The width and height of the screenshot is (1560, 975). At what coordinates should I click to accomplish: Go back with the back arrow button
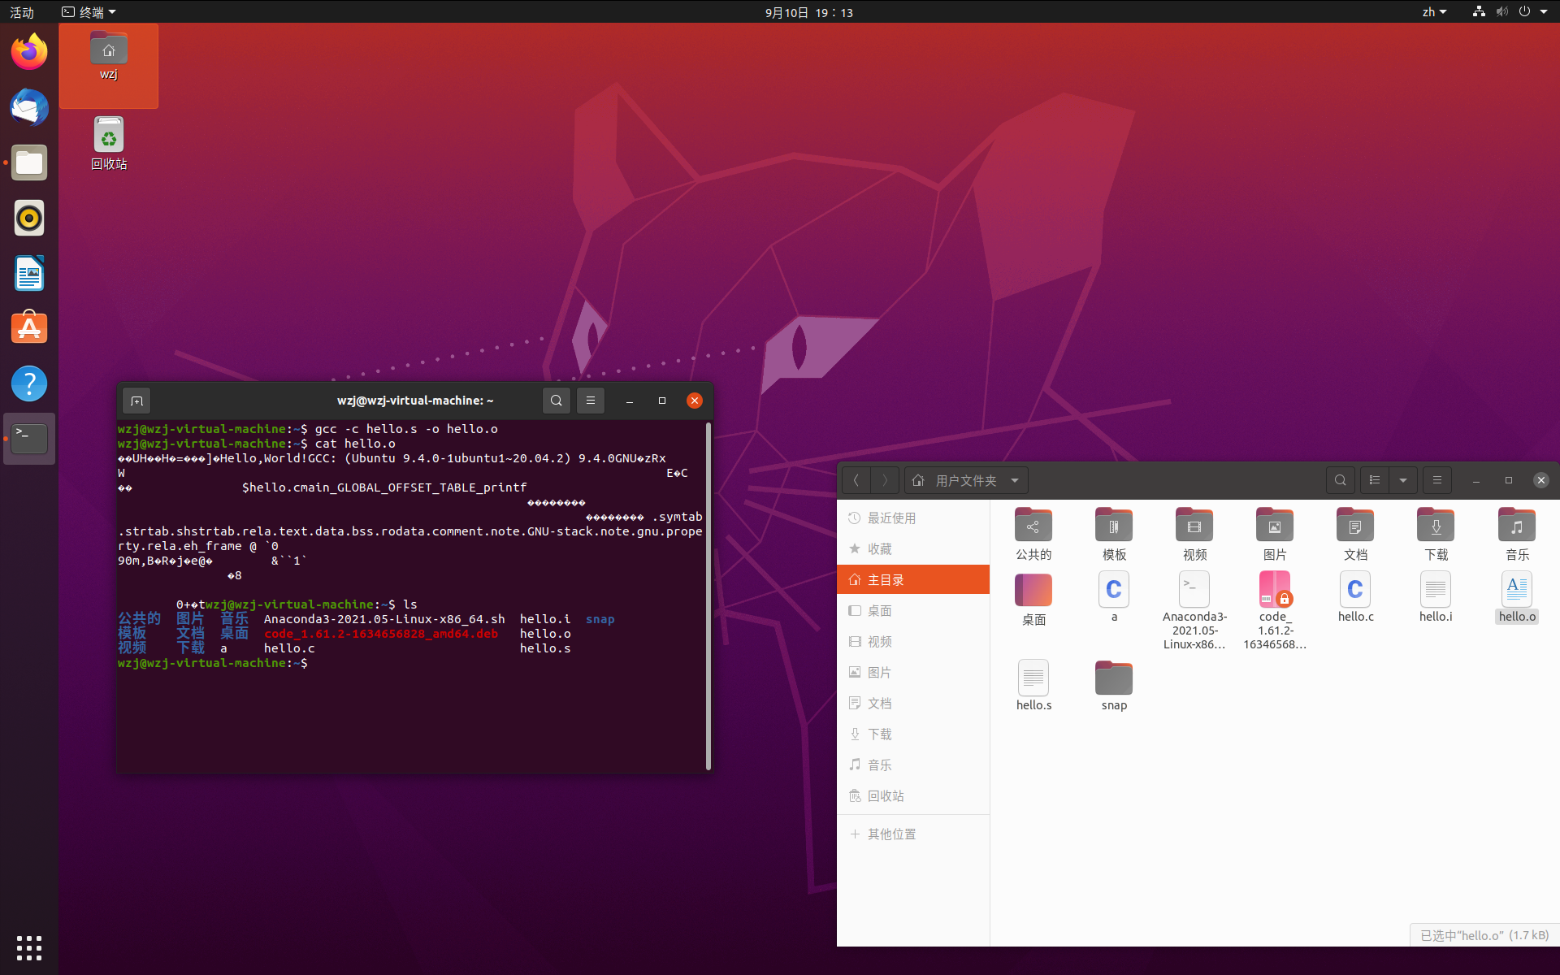click(856, 480)
